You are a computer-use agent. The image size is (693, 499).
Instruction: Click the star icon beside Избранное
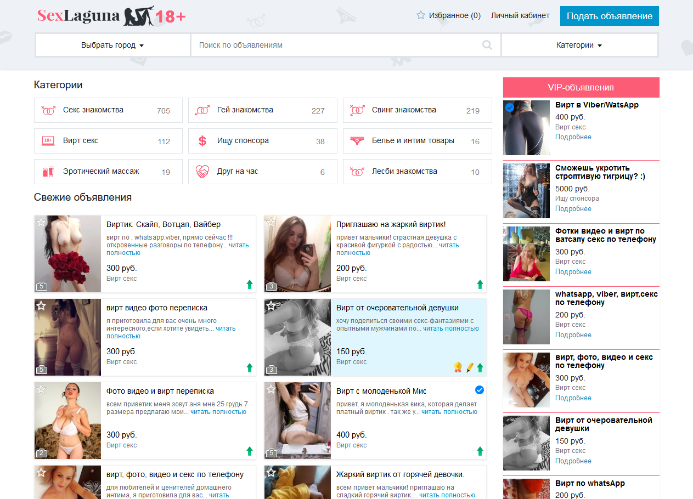[421, 15]
